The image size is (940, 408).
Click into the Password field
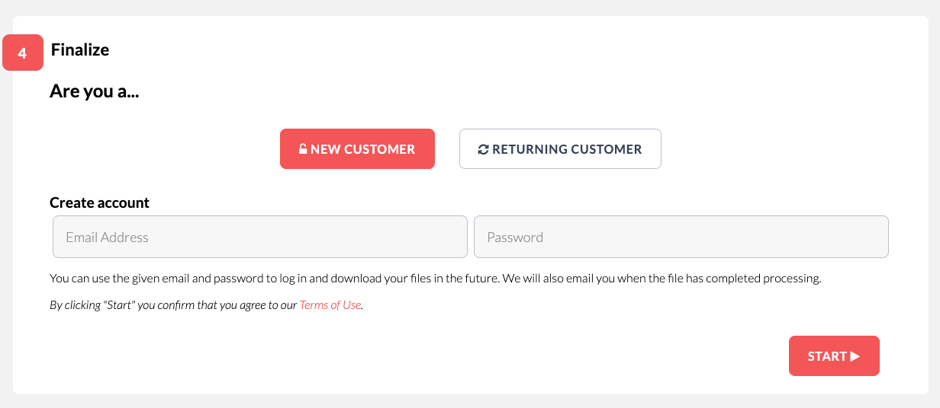coord(681,237)
